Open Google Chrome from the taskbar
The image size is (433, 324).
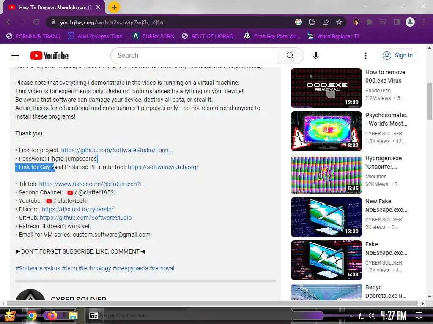31,316
